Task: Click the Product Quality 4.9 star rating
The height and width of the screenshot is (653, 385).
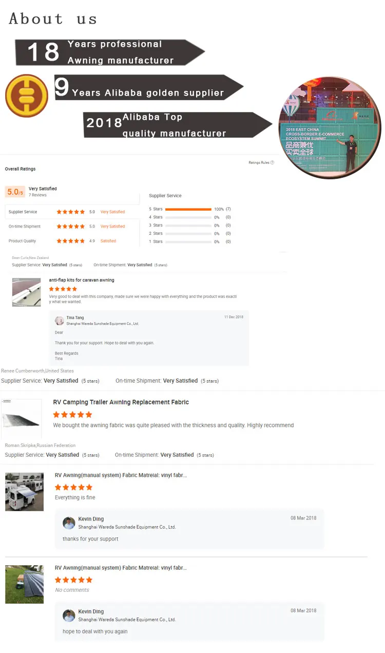Action: pos(71,241)
